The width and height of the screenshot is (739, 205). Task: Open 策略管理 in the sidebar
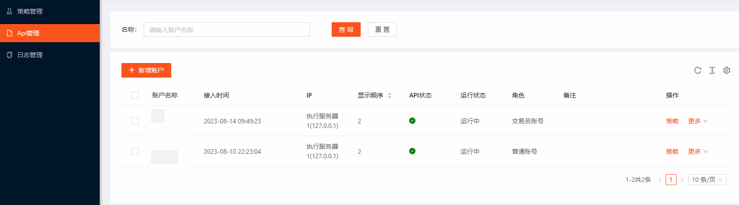tap(30, 11)
